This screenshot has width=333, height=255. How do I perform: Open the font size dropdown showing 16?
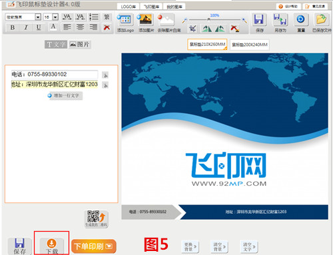[x=55, y=17]
